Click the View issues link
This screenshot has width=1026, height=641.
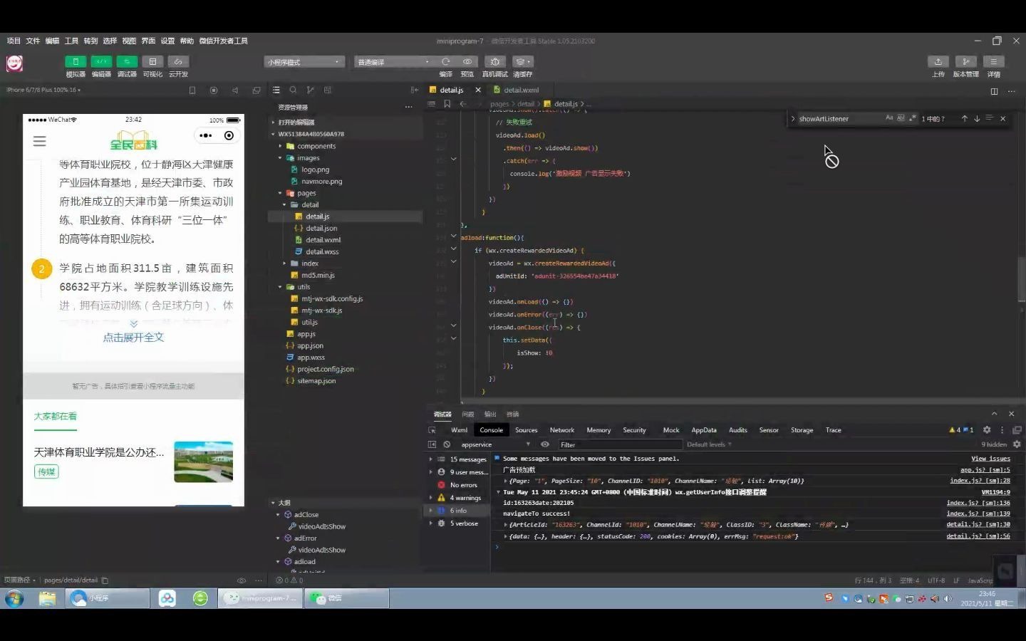pos(990,459)
